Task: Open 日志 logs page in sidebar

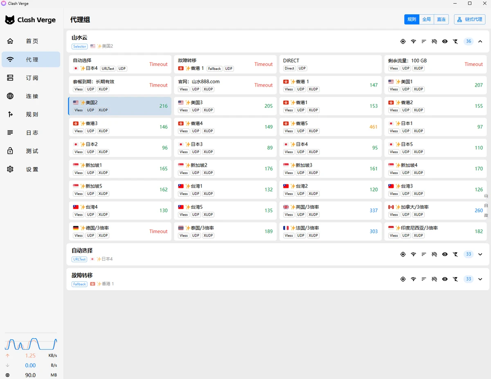Action: click(31, 133)
